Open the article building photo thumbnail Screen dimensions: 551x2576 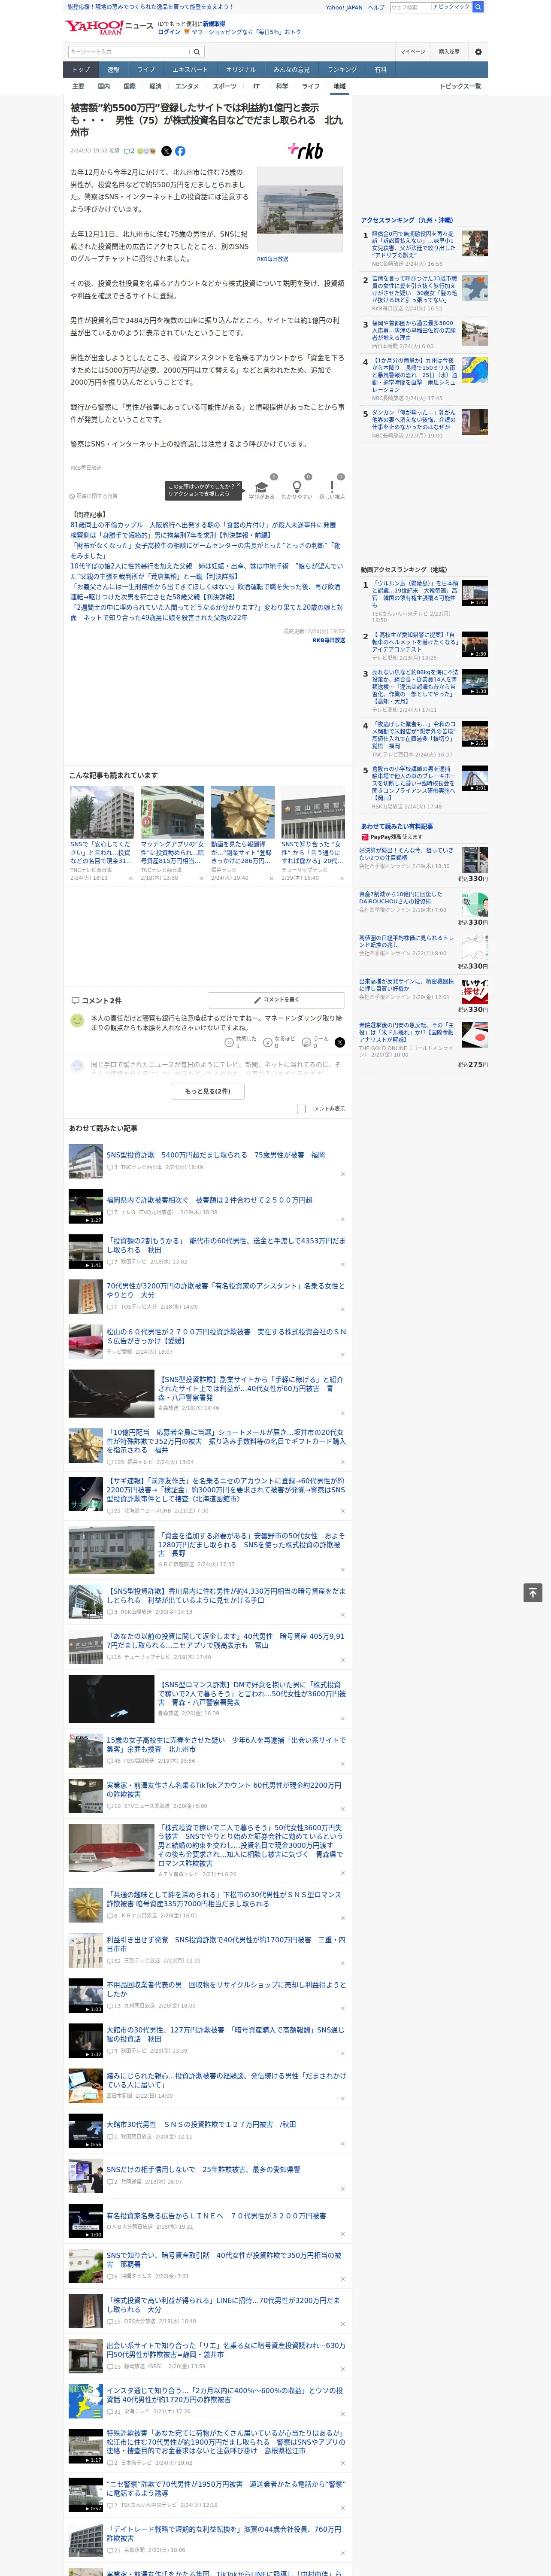pyautogui.click(x=300, y=210)
